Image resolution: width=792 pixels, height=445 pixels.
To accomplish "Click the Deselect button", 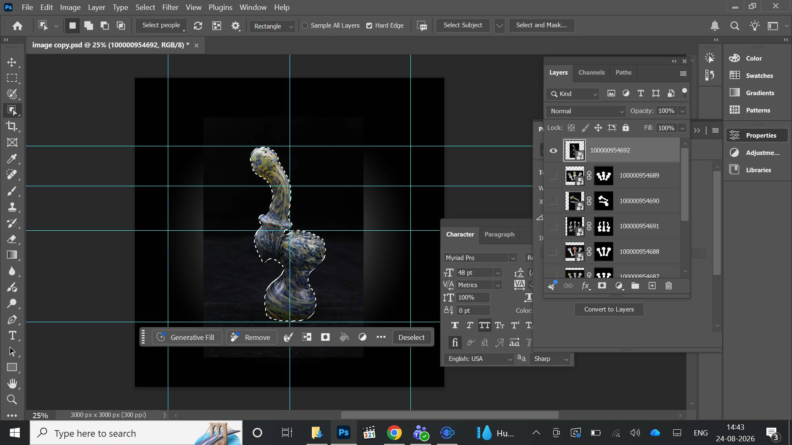I will pos(411,337).
